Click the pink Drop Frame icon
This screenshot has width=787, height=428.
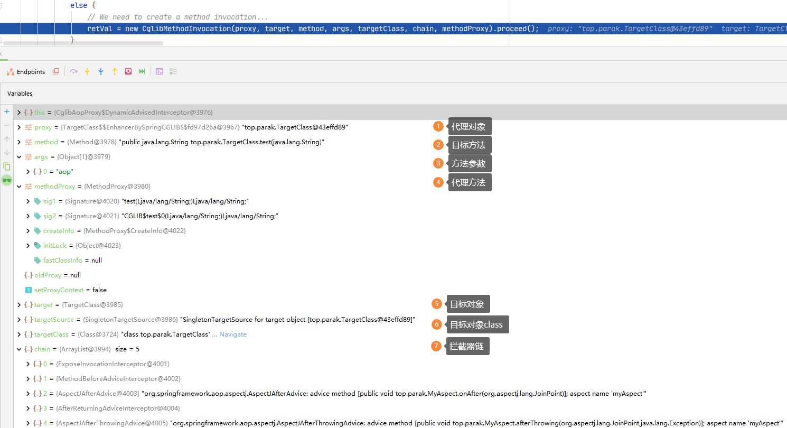tap(128, 71)
